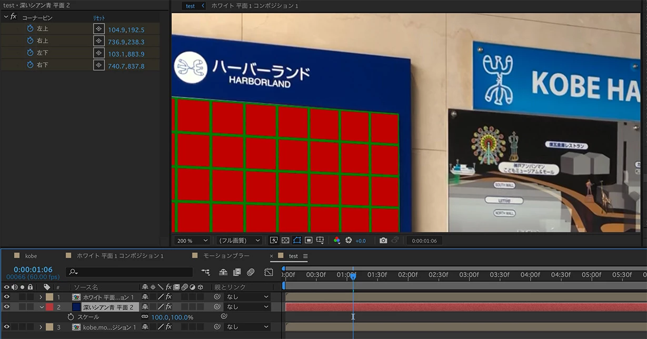
Task: Click the viewer timecode 0:00:01:06
Action: point(424,241)
